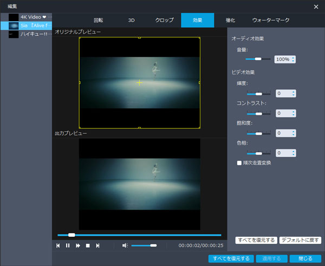Screen dimensions: 325x266
Task: Mute audio with the speaker icon
Action: (x=125, y=245)
